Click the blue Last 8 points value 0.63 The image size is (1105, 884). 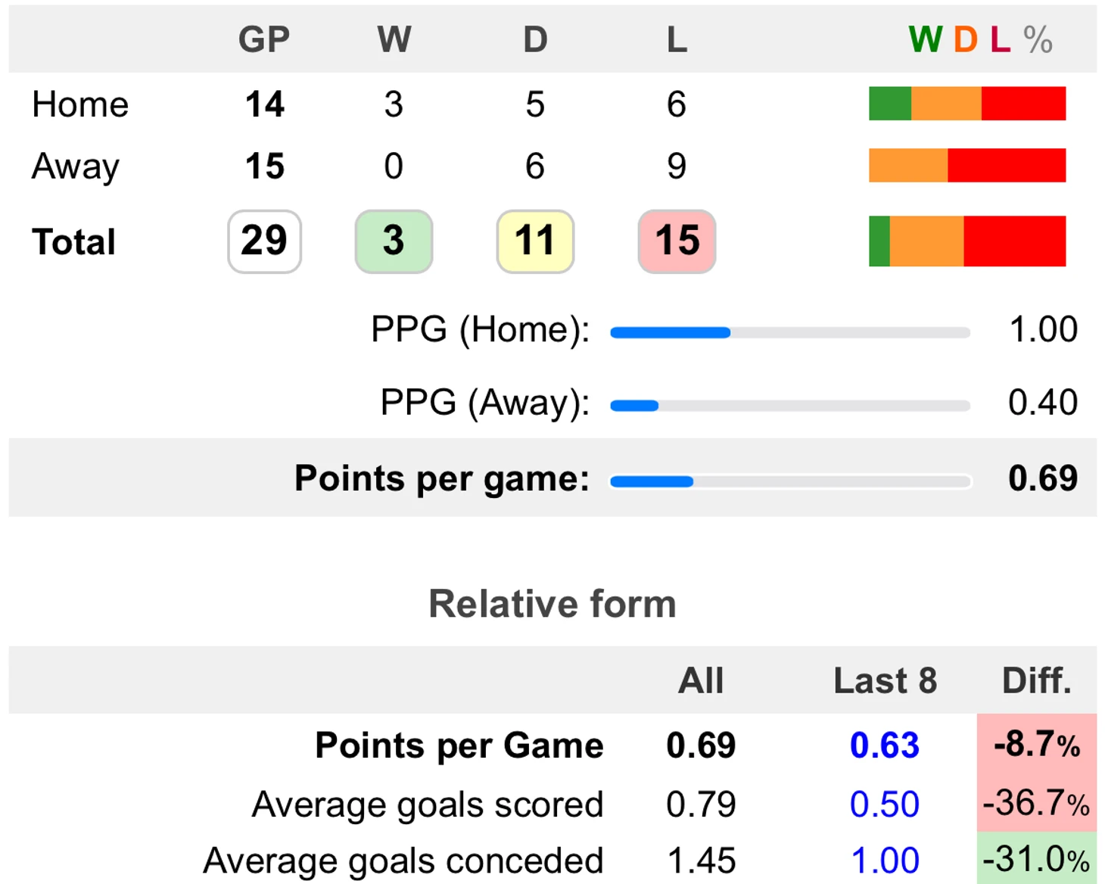[884, 745]
